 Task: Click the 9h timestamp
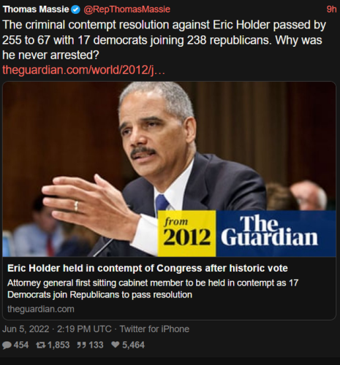331,9
